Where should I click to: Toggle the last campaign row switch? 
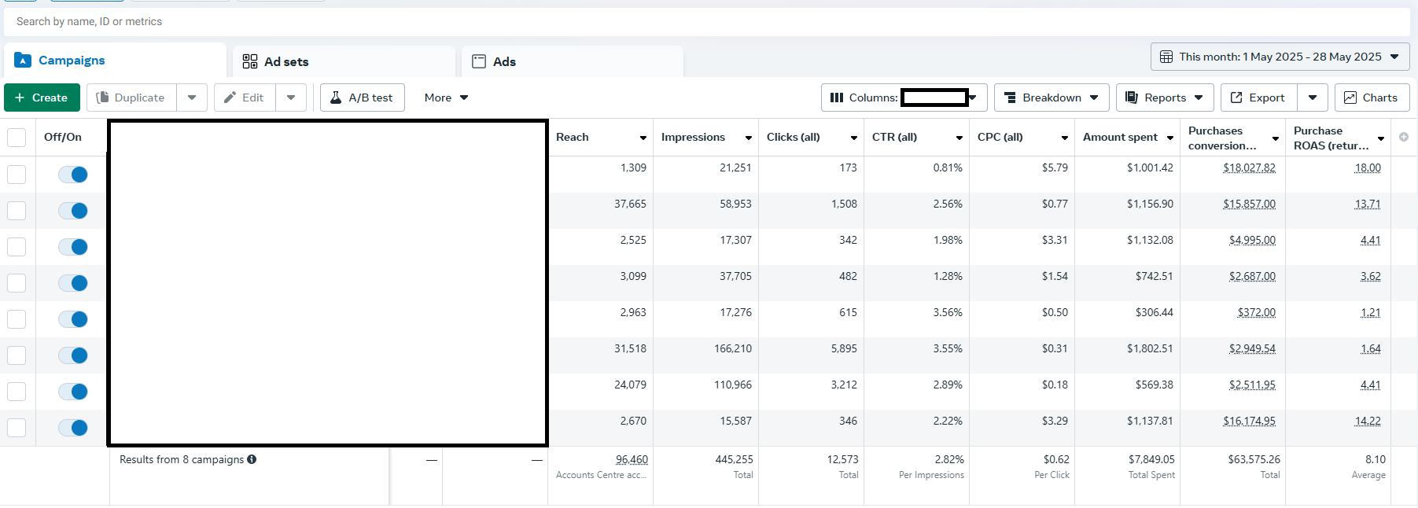click(73, 428)
